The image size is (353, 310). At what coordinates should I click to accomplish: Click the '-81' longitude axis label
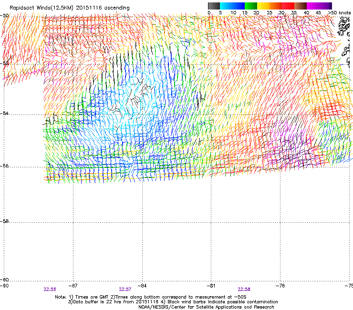211,286
